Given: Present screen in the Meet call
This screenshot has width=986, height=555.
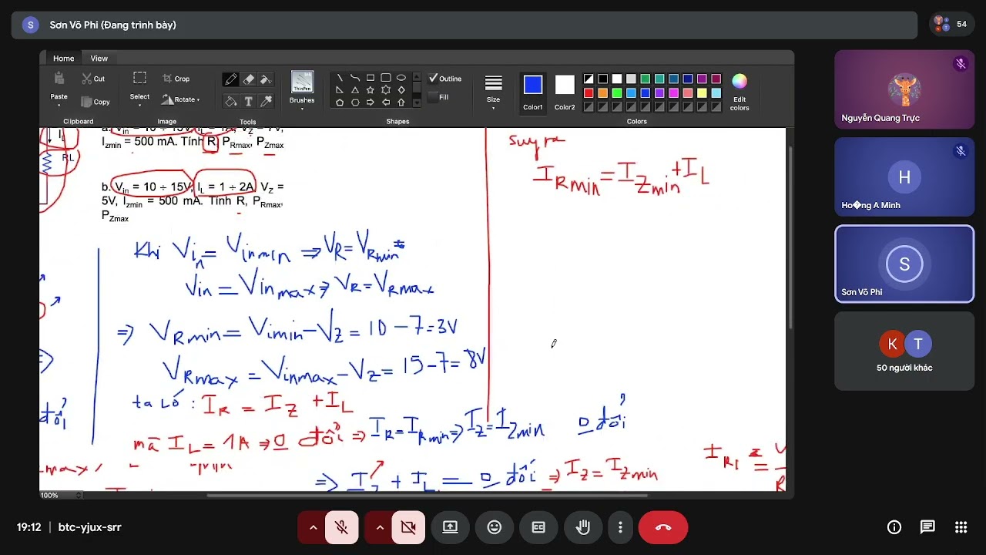Looking at the screenshot, I should pos(450,527).
